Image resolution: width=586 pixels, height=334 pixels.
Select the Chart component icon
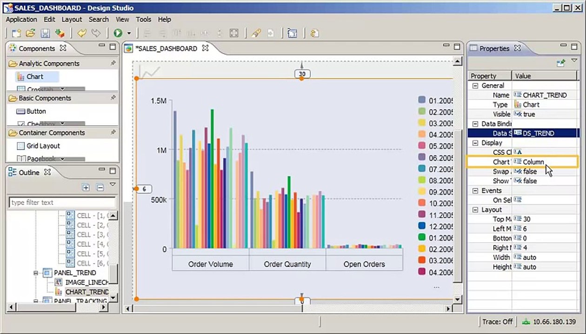coord(21,77)
